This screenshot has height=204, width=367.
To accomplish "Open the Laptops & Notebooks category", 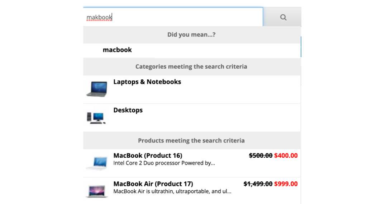I will click(147, 82).
